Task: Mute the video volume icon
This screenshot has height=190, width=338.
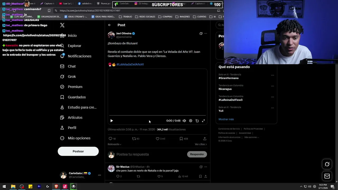Action: (184, 121)
